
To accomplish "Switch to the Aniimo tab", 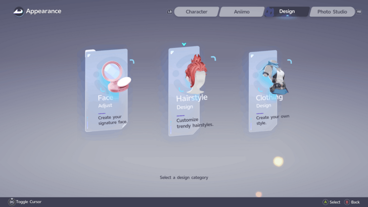I will pyautogui.click(x=242, y=12).
